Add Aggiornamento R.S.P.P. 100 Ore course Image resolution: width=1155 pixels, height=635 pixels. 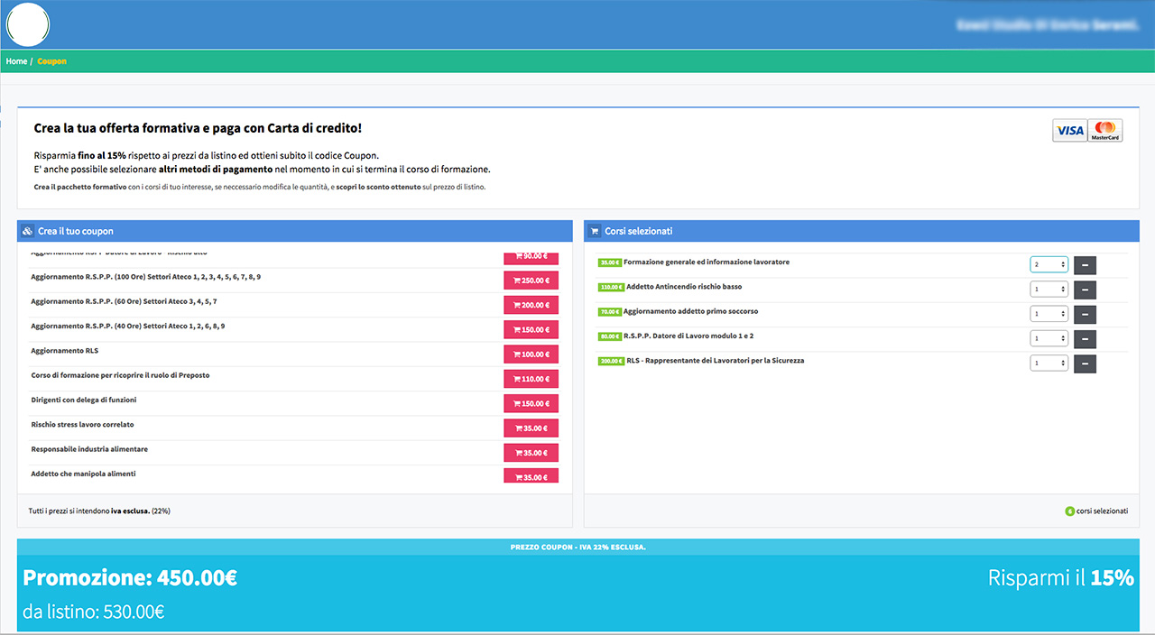coord(531,281)
